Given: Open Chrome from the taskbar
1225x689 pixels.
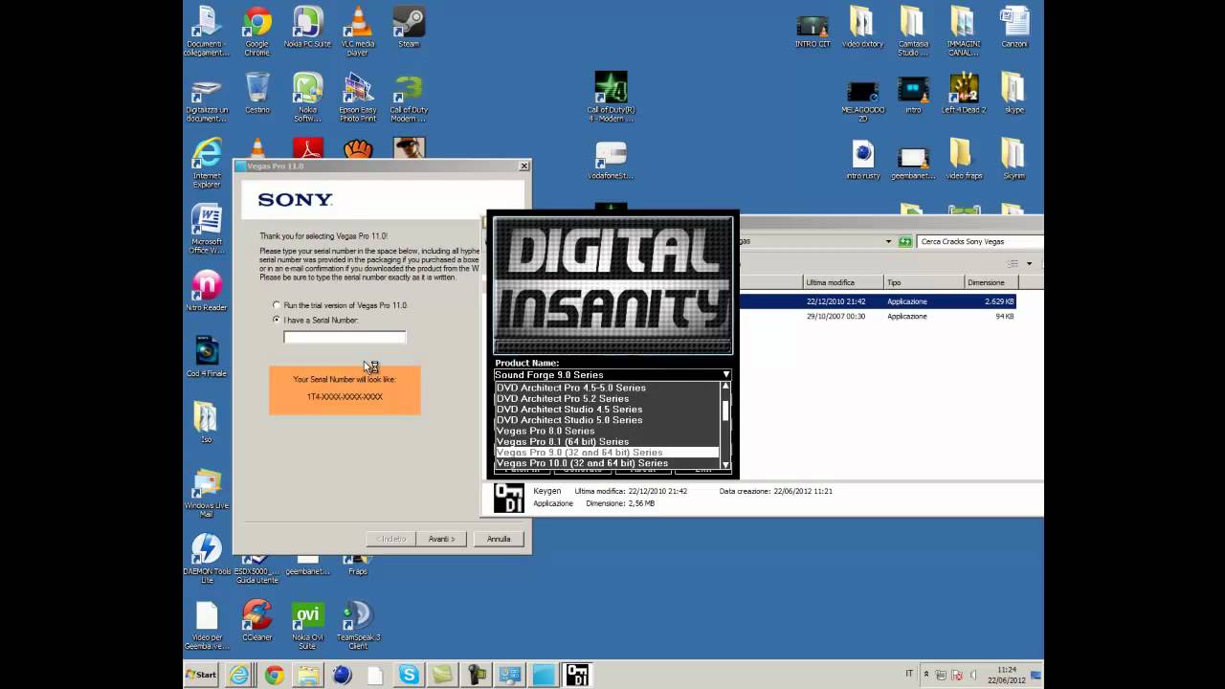Looking at the screenshot, I should coord(274,675).
